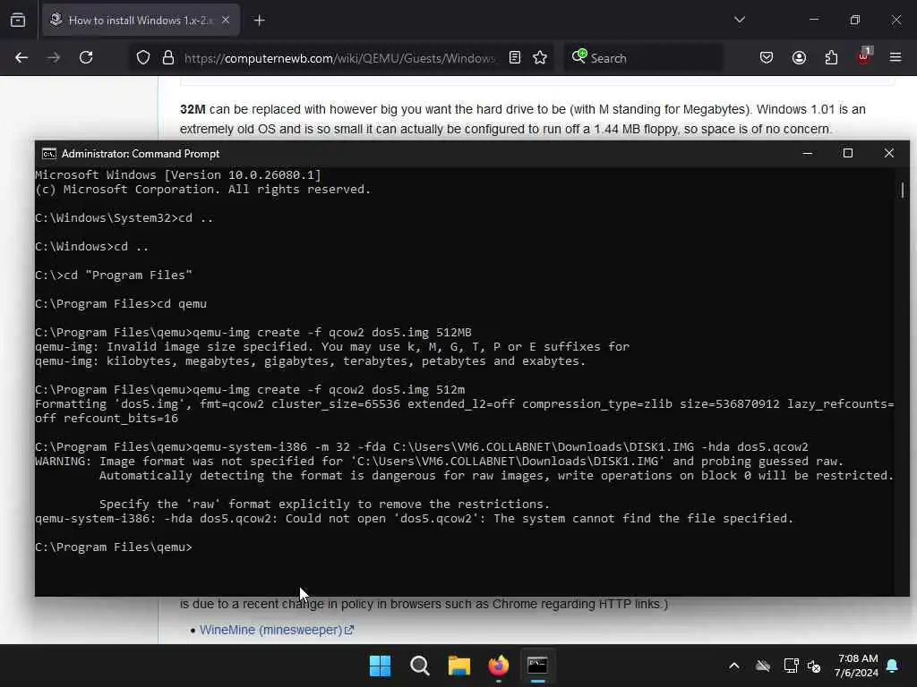The height and width of the screenshot is (687, 917).
Task: Open the network display tray icon
Action: tap(791, 666)
